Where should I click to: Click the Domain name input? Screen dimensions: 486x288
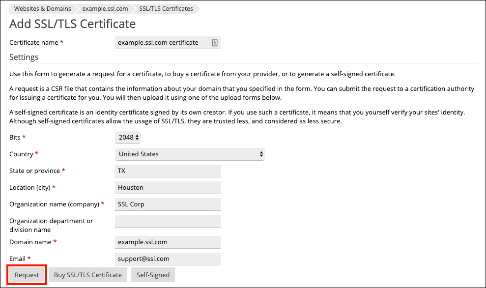point(168,242)
